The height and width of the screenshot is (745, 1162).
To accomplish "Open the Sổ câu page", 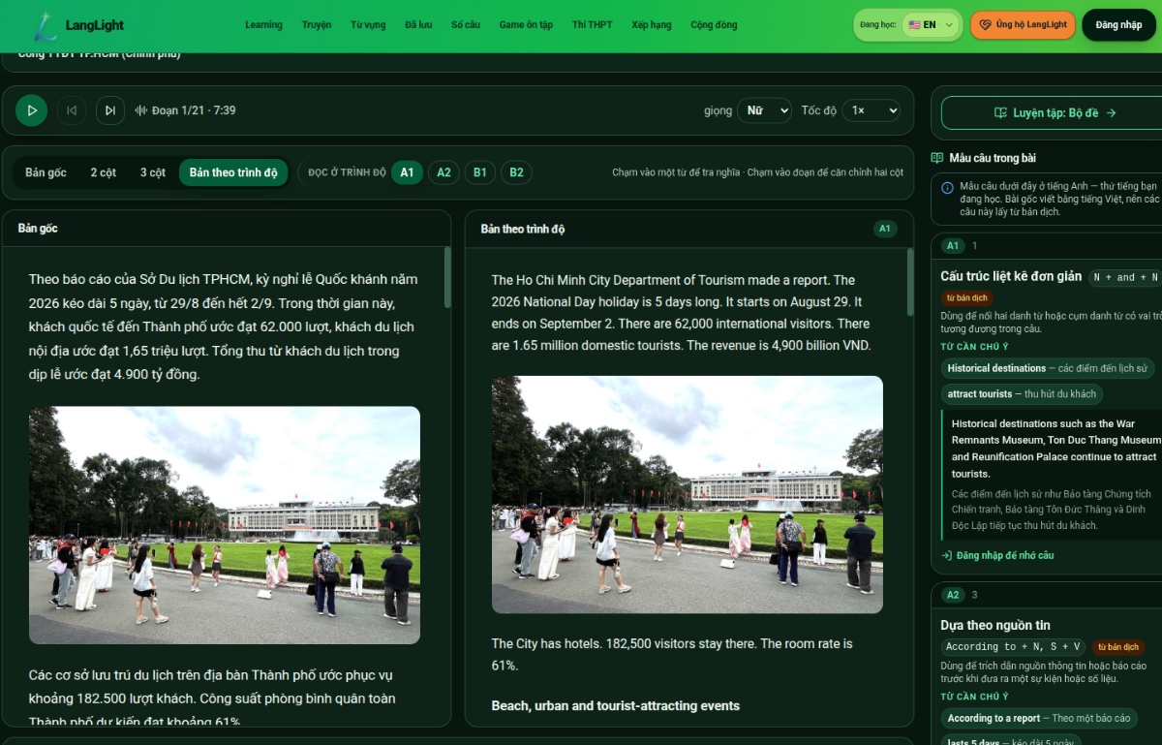I will pos(466,25).
